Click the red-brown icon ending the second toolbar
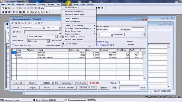 click(x=47, y=12)
